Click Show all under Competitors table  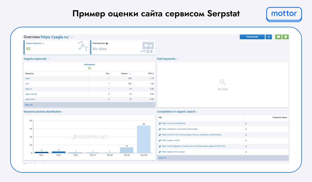point(162,158)
